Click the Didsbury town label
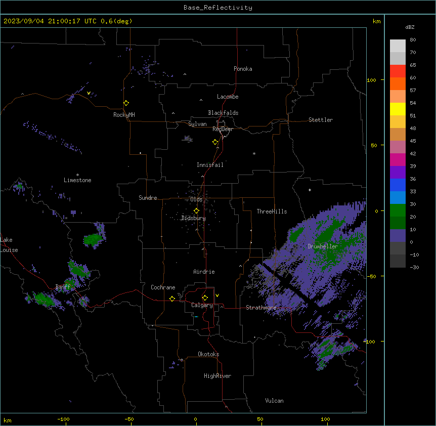This screenshot has width=436, height=426. click(x=194, y=218)
